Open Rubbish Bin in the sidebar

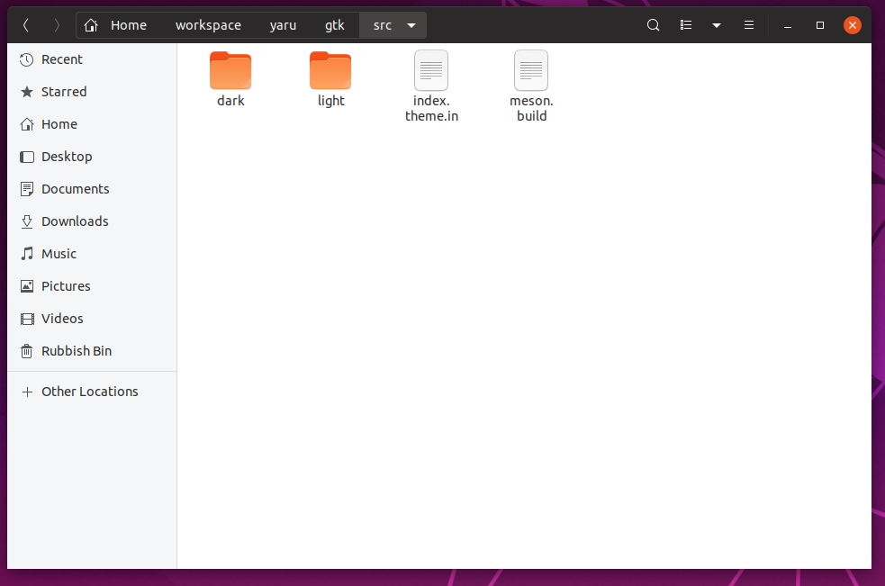point(77,351)
